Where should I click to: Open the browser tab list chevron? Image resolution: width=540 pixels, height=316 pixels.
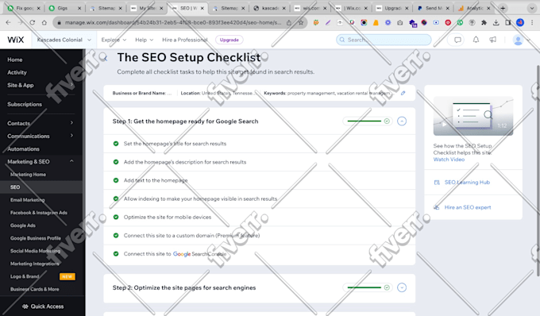tap(532, 8)
